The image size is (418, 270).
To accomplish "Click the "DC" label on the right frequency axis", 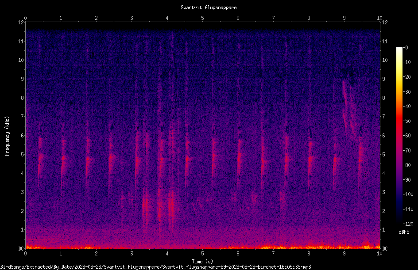I will 385,249.
